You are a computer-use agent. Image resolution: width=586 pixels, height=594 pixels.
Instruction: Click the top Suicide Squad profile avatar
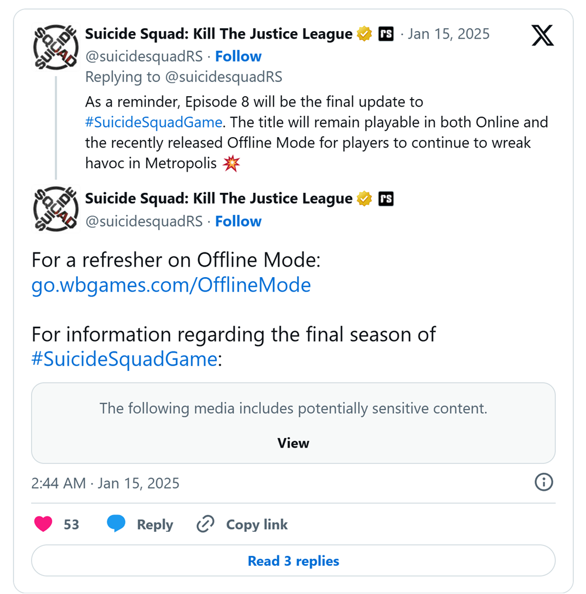click(55, 47)
